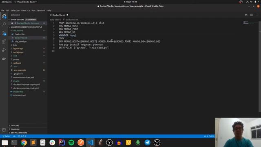This screenshot has width=261, height=147.
Task: Open README.md file
Action: pyautogui.click(x=19, y=95)
